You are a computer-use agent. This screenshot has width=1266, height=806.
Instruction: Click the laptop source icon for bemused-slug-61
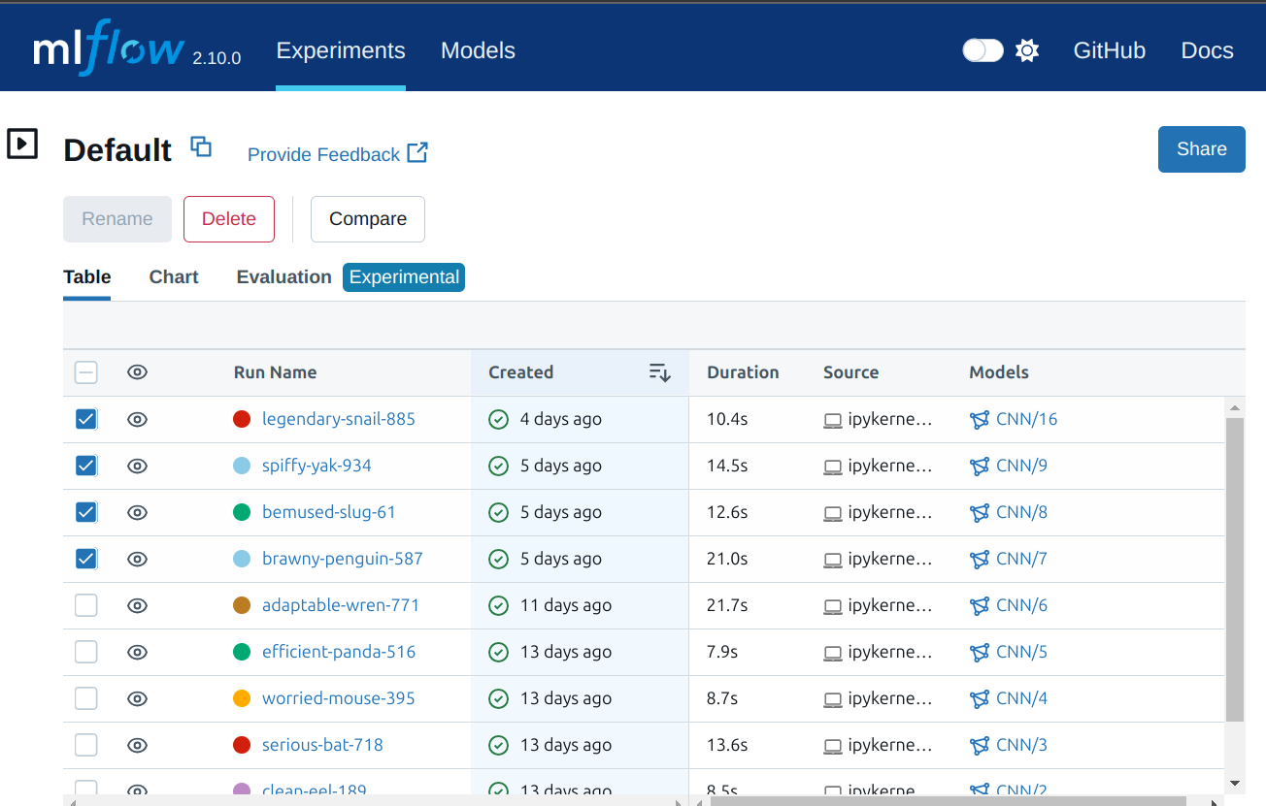pos(832,513)
